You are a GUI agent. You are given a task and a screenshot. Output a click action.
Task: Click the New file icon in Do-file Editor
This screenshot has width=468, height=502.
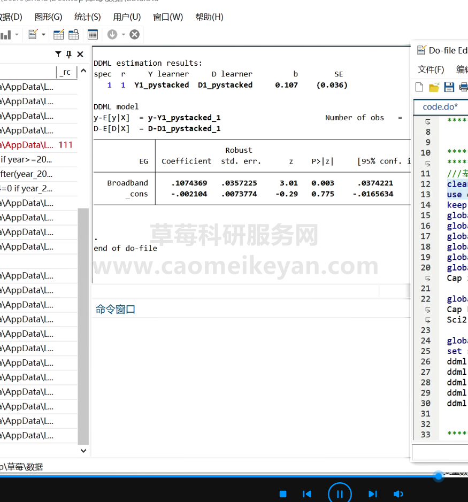click(x=419, y=87)
